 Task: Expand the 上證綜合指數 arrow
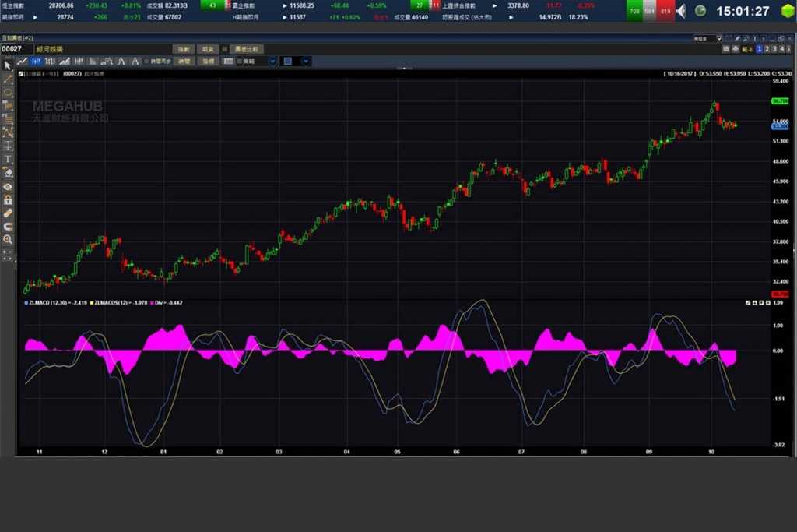pyautogui.click(x=494, y=5)
